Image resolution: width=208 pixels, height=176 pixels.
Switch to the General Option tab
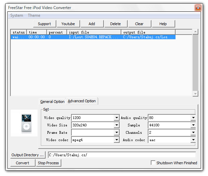52,102
